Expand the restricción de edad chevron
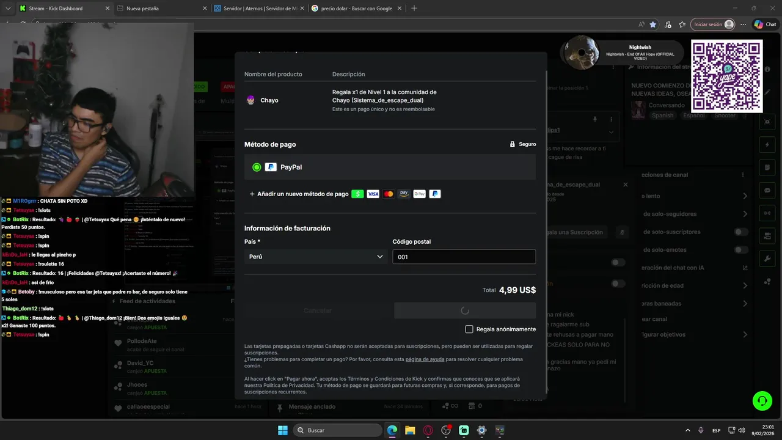782x440 pixels. 745,285
